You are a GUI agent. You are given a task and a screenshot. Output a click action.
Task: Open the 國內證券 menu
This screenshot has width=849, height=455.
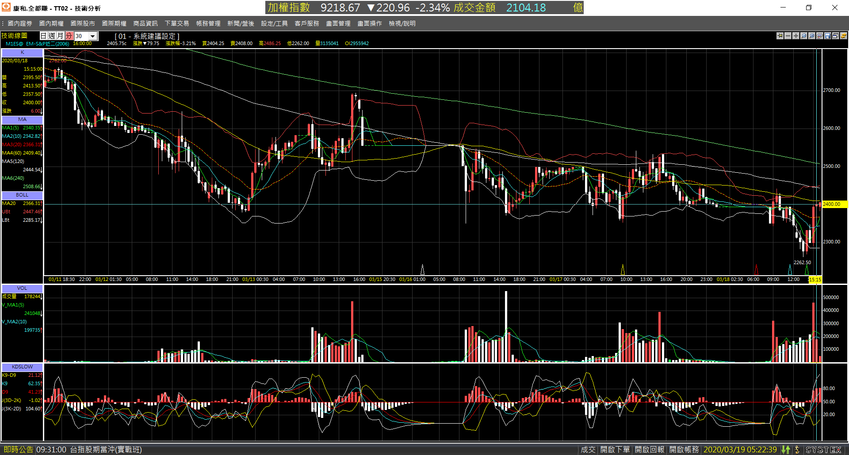coord(20,23)
